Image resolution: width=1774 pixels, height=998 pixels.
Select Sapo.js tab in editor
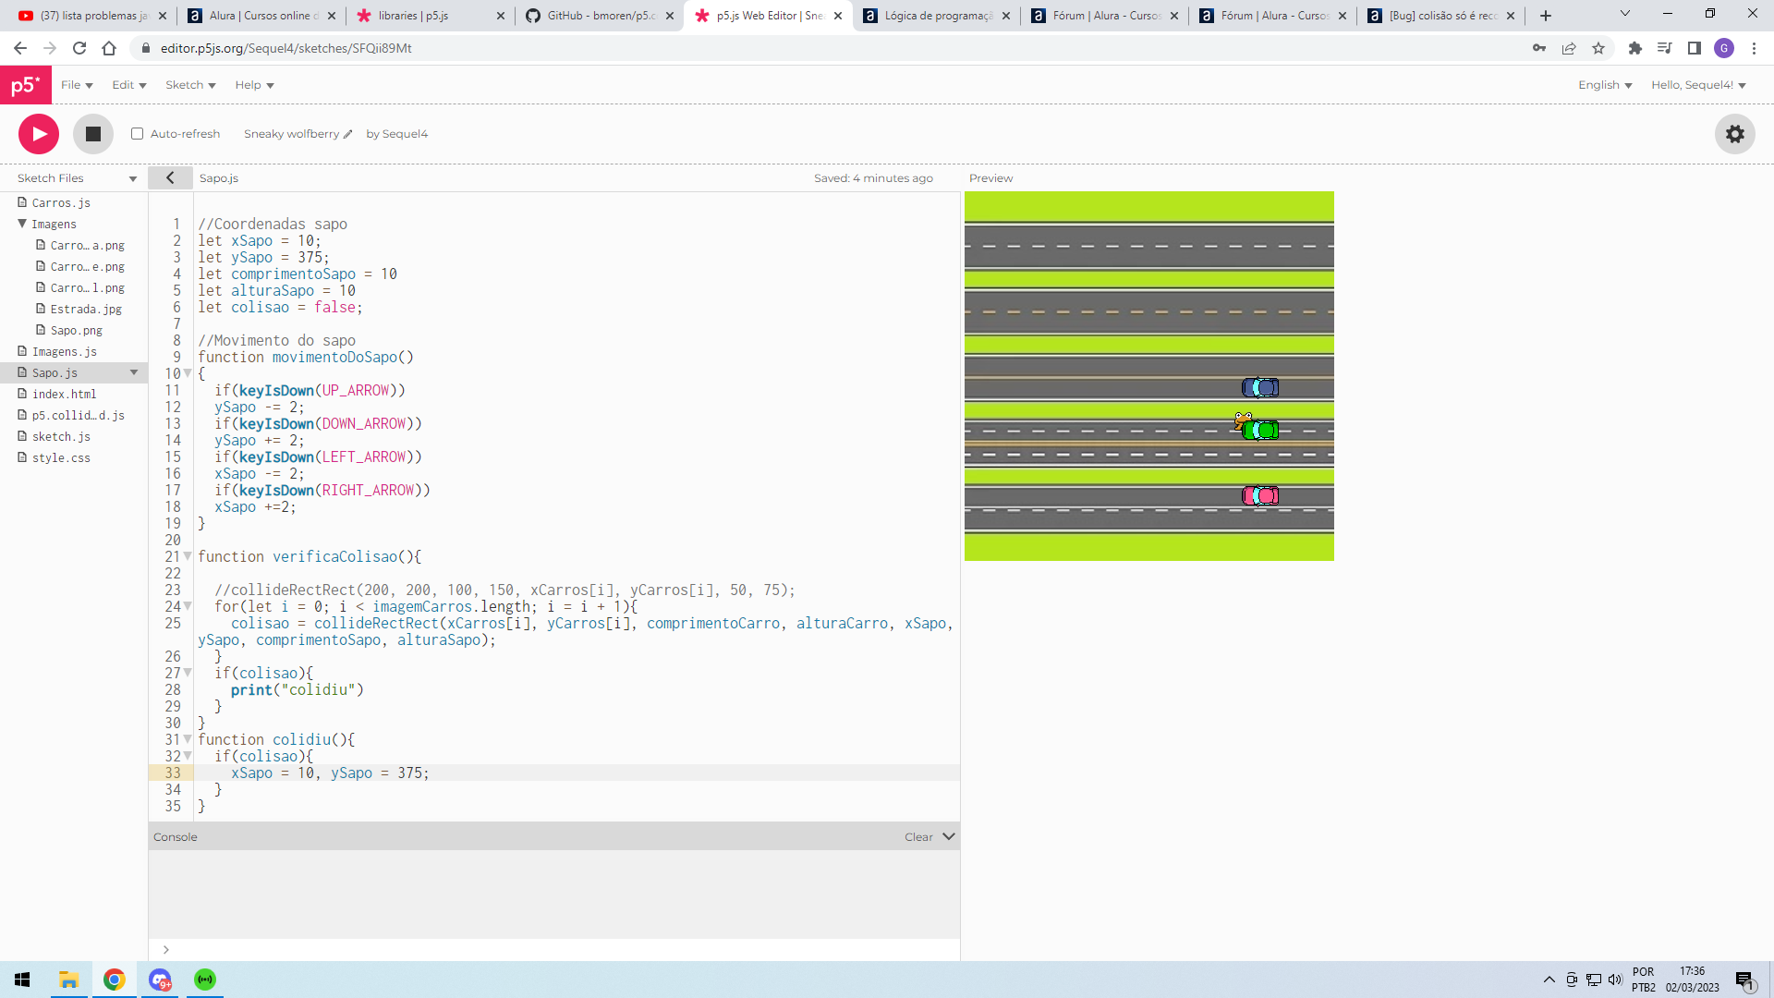[x=219, y=178]
